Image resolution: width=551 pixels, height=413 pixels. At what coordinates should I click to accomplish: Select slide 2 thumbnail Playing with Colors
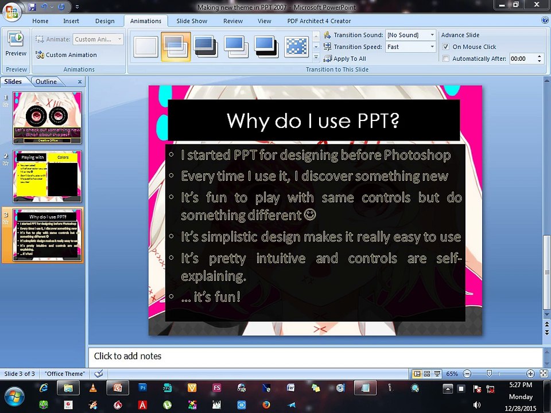[48, 176]
